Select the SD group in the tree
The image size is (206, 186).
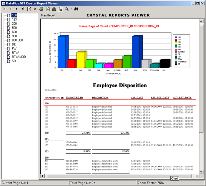click(14, 61)
